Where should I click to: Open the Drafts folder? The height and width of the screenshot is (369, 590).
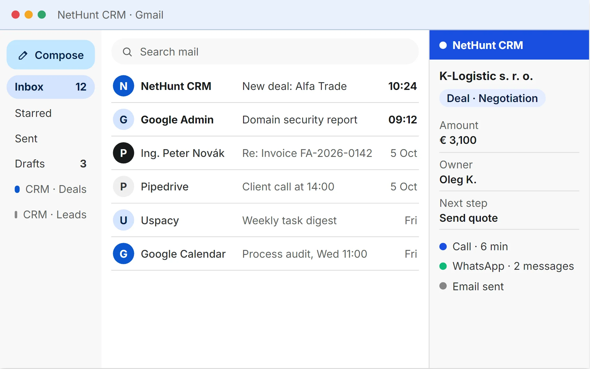[x=51, y=164]
